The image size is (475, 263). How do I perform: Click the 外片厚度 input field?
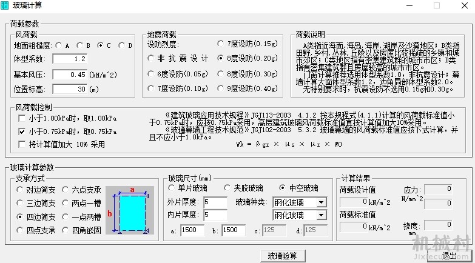coord(215,202)
